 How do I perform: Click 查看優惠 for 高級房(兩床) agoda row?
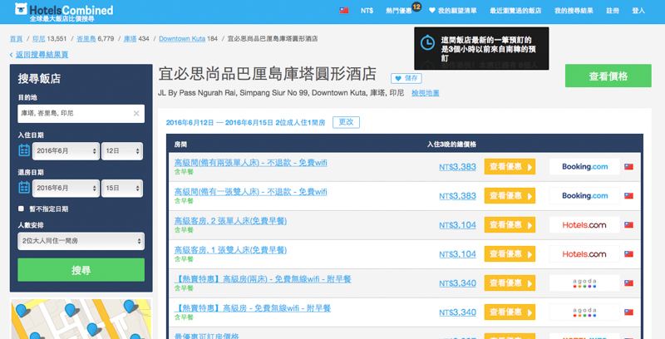tap(510, 283)
